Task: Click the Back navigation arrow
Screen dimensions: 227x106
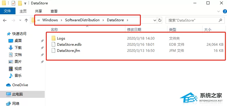Action: (x=5, y=20)
